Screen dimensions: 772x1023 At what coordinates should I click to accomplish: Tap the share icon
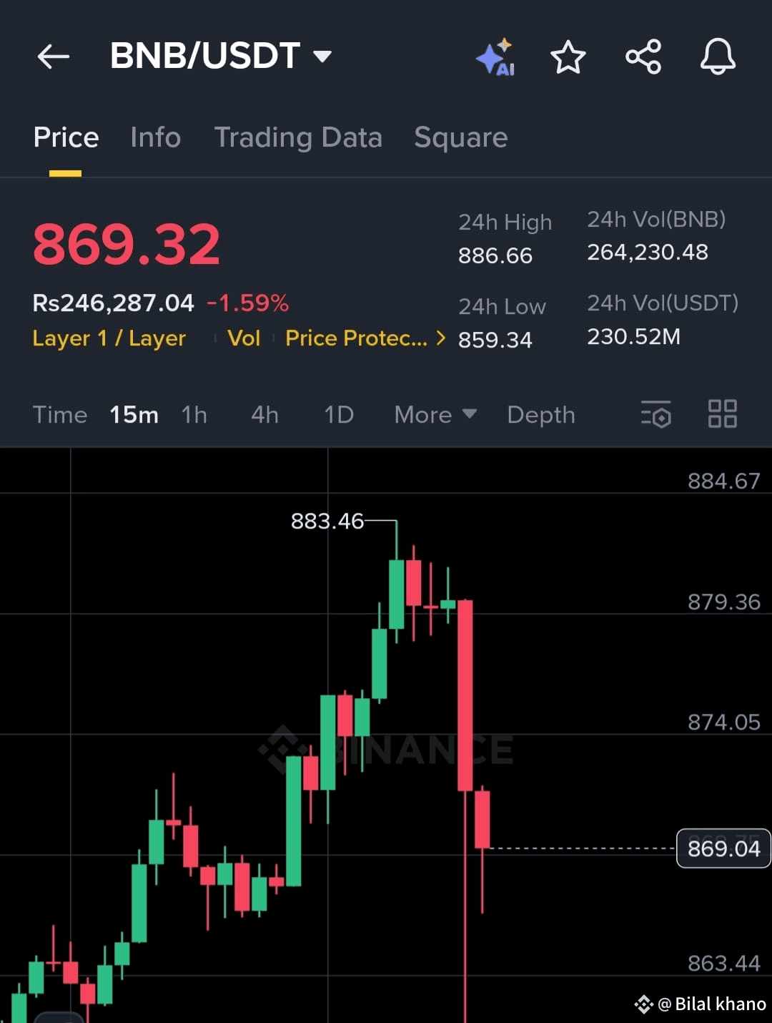click(643, 57)
